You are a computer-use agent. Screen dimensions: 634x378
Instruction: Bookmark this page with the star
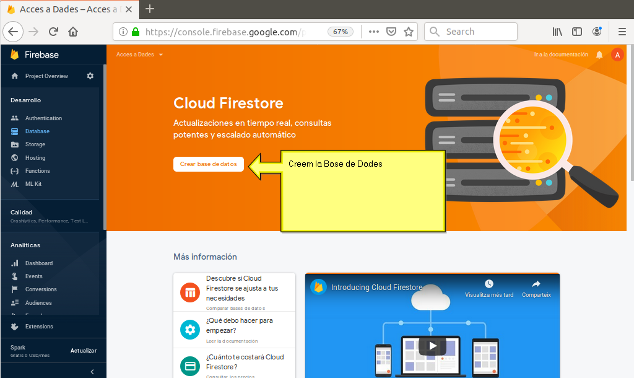[409, 32]
